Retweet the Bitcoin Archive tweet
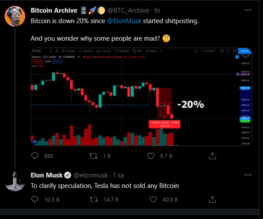The height and width of the screenshot is (219, 263). pyautogui.click(x=94, y=156)
